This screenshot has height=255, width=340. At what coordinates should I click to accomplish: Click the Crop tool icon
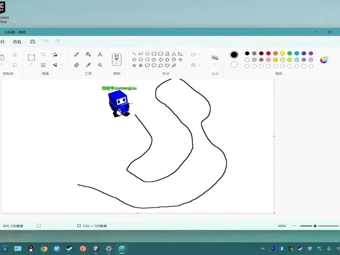pos(43,54)
